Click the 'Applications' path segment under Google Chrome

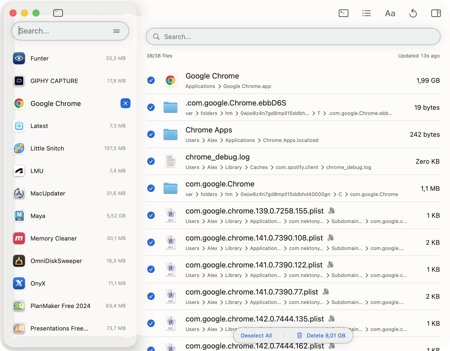pyautogui.click(x=200, y=86)
